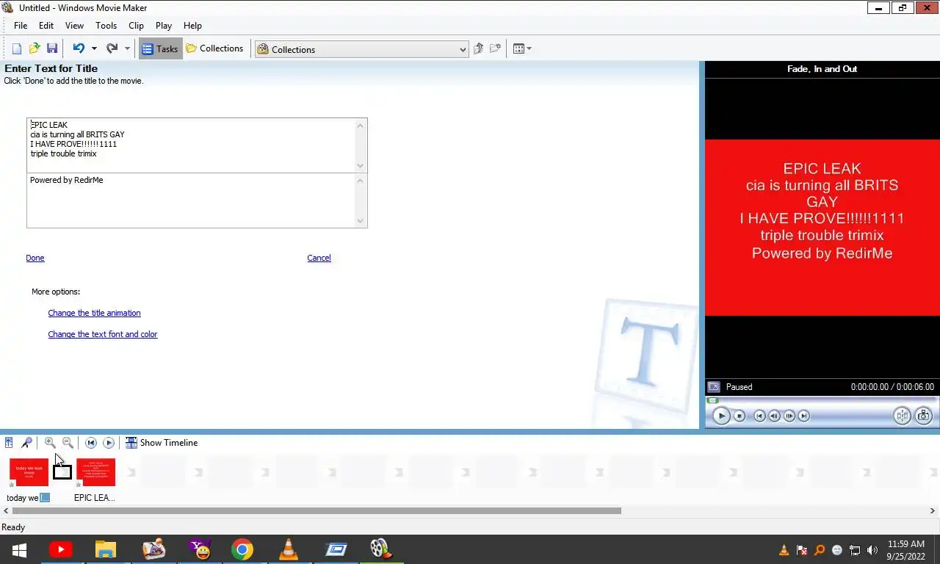The width and height of the screenshot is (940, 564).
Task: Open the Edit menu
Action: point(46,25)
